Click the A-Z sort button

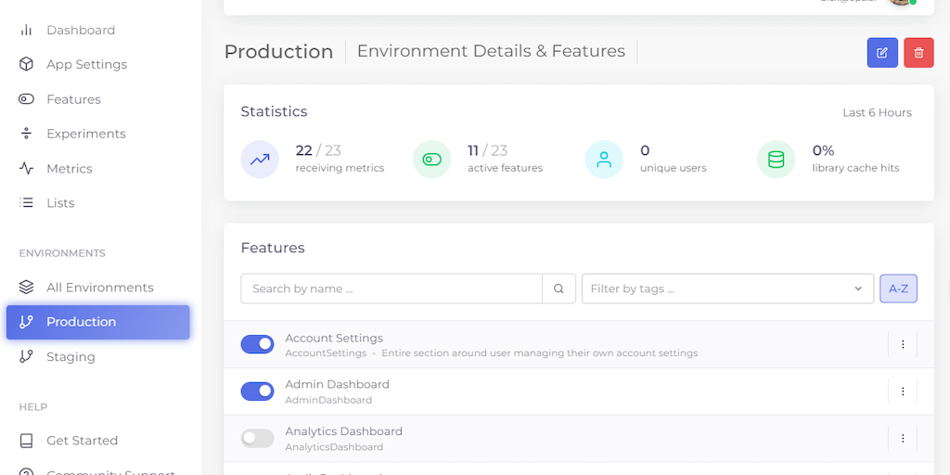coord(898,289)
